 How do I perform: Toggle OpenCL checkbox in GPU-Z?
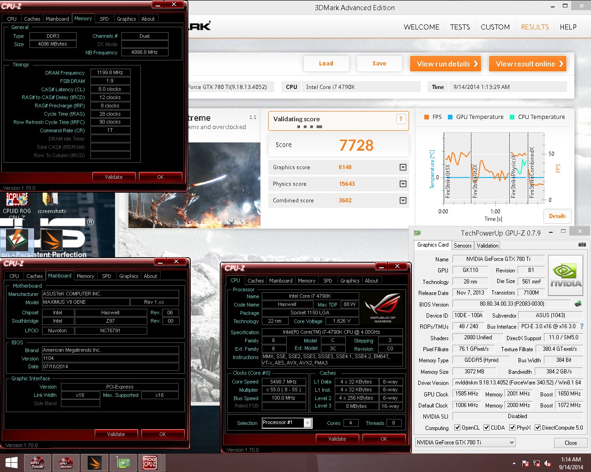point(457,428)
